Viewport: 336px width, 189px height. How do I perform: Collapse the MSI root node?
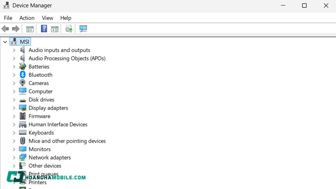[x=5, y=42]
